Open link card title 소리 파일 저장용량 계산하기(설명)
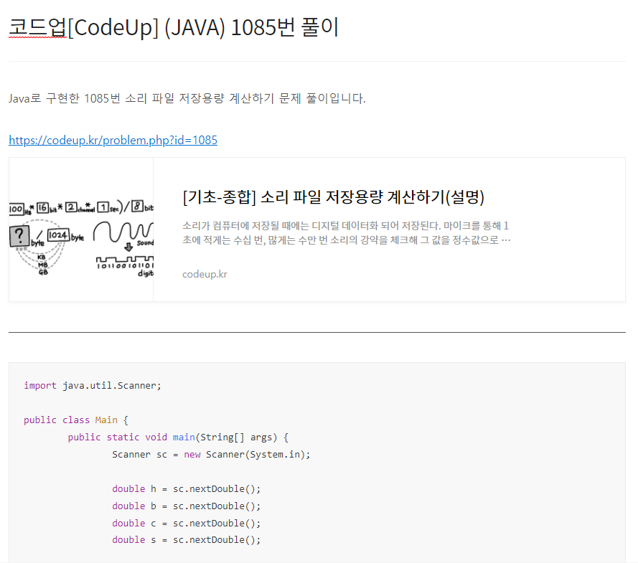This screenshot has width=638, height=563. pyautogui.click(x=333, y=197)
